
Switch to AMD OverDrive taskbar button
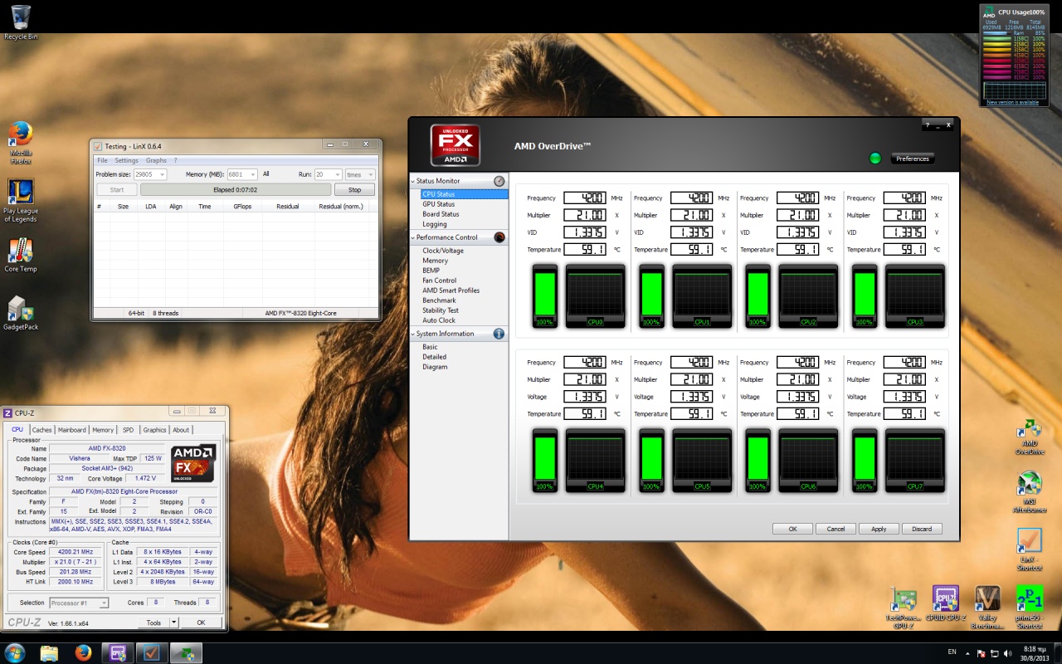click(187, 652)
